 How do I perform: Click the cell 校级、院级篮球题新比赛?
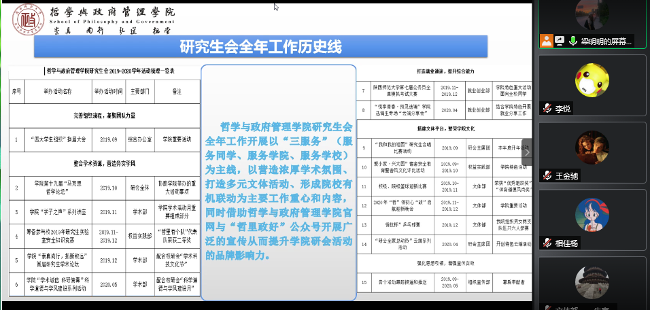402,186
